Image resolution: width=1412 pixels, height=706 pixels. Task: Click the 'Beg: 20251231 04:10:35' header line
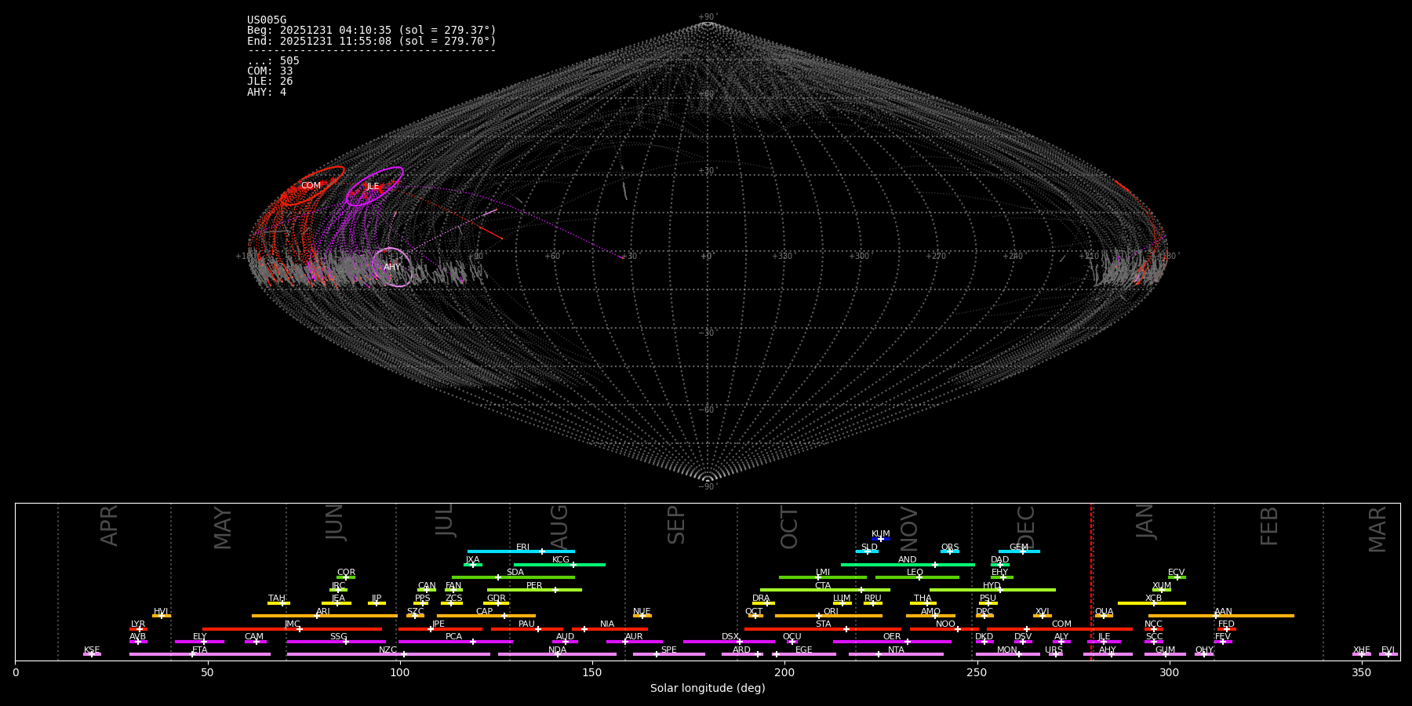(372, 31)
